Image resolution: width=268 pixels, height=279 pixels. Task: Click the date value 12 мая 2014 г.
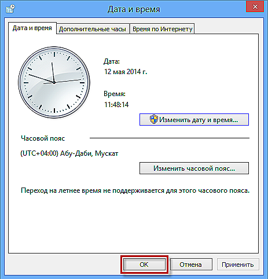click(x=126, y=72)
